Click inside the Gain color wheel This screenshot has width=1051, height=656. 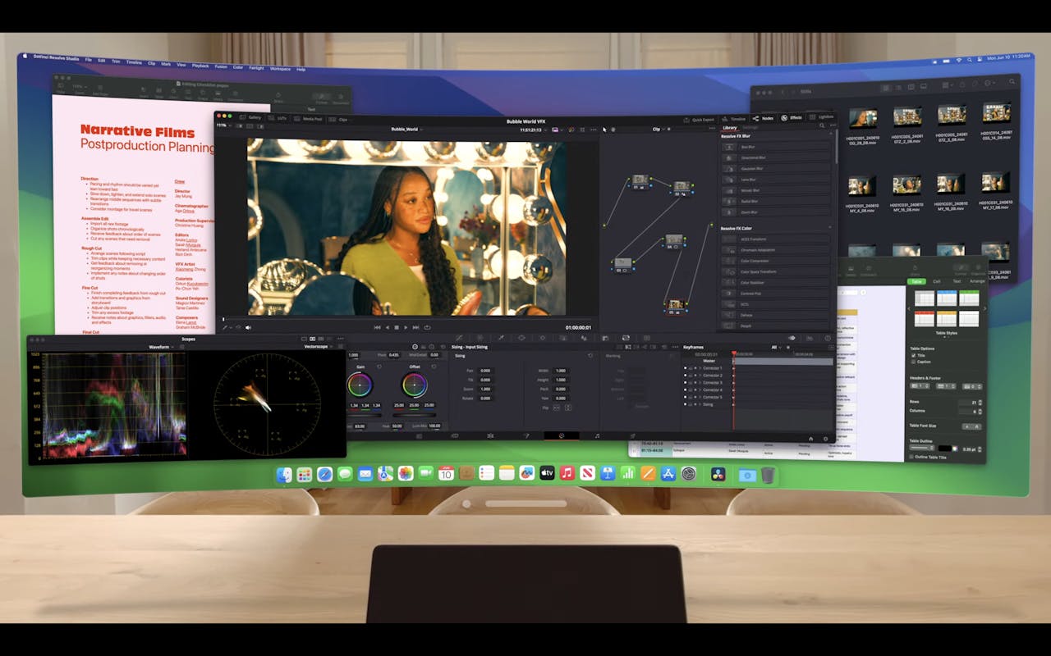360,385
